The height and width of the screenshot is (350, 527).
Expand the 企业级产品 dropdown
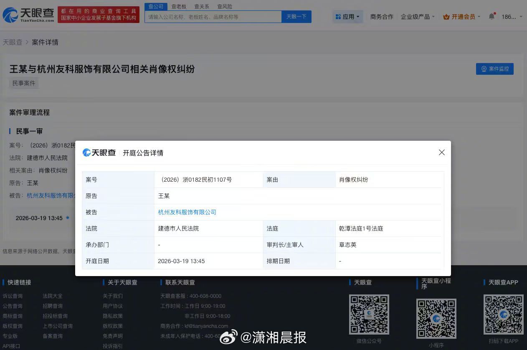pyautogui.click(x=418, y=17)
